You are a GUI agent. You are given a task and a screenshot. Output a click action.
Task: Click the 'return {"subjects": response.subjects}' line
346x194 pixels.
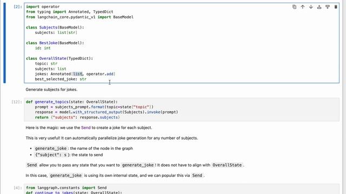77,117
